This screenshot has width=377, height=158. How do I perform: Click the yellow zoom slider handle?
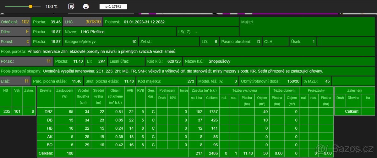(30, 6)
